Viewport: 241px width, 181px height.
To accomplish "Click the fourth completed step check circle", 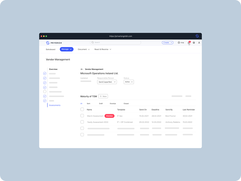I will tap(45, 87).
